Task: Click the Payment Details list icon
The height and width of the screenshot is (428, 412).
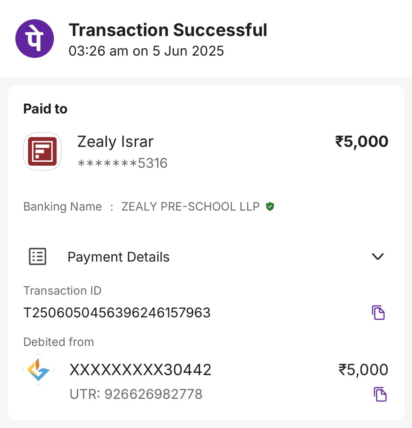Action: pyautogui.click(x=37, y=256)
